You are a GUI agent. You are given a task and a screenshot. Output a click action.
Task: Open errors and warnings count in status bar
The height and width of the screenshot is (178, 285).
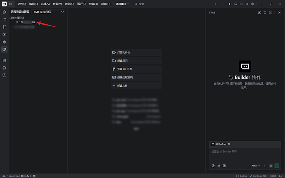click(x=26, y=176)
